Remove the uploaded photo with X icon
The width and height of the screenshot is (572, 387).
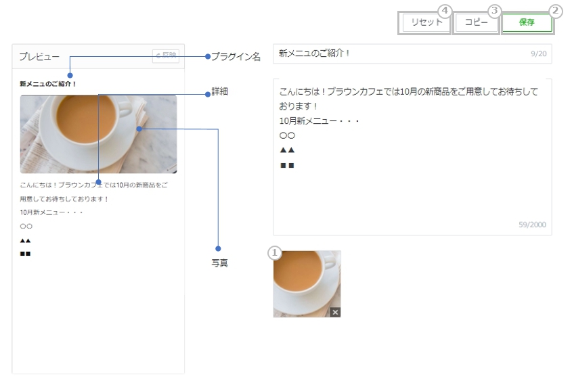(336, 312)
